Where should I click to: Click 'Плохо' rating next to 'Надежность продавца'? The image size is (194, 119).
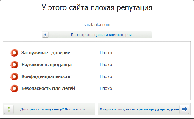(106, 65)
